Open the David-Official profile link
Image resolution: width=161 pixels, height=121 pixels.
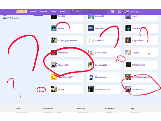(x=101, y=53)
